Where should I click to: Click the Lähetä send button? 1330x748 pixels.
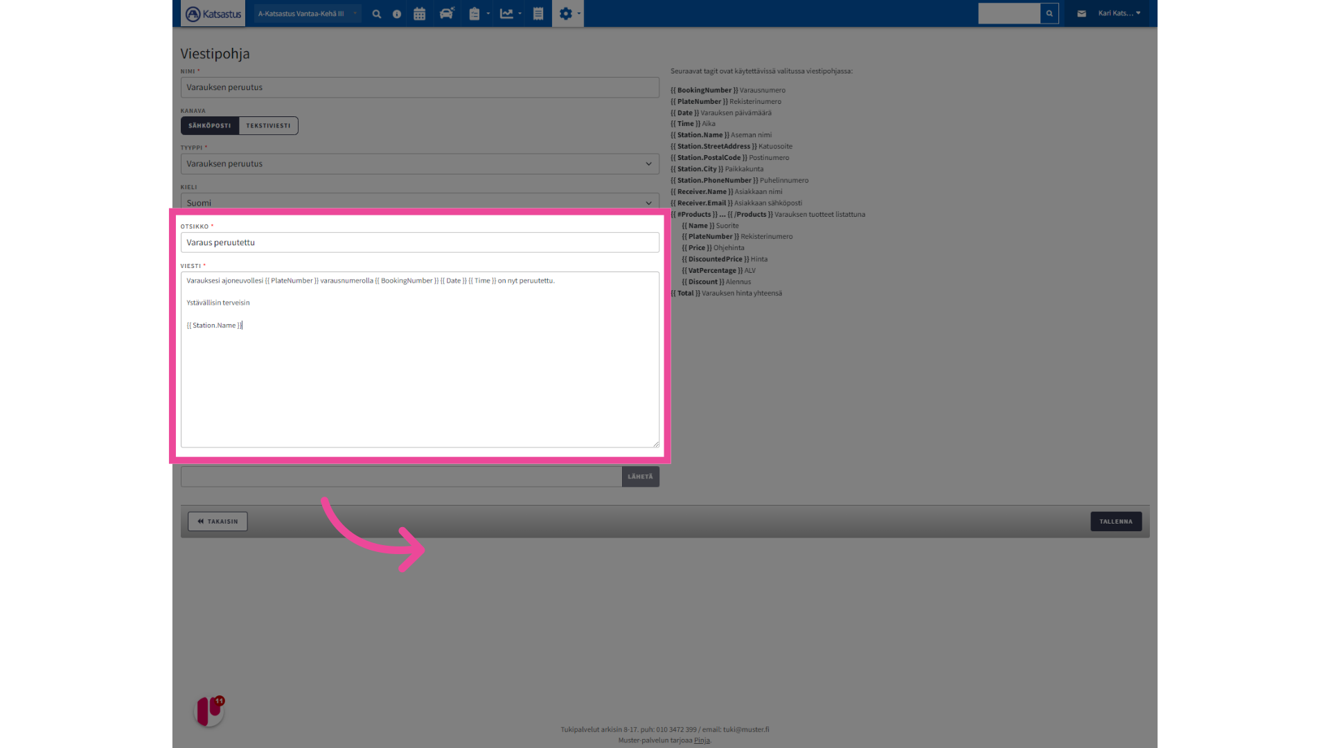640,477
